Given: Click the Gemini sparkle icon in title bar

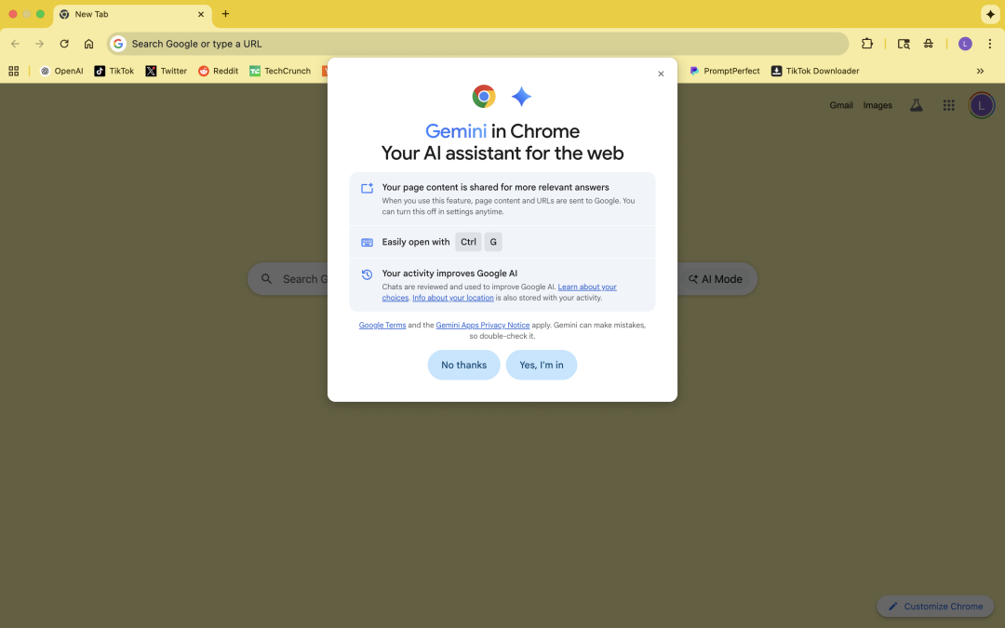Looking at the screenshot, I should point(990,14).
